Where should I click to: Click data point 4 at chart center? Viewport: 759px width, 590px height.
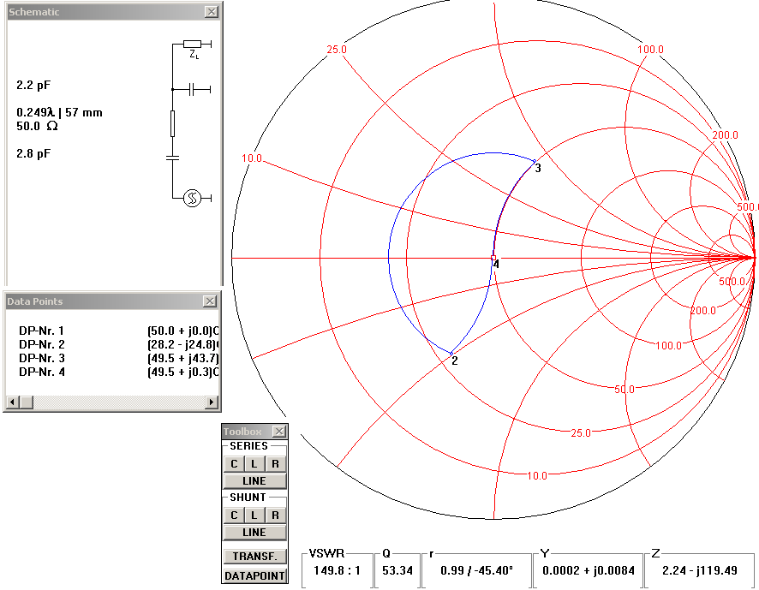point(493,259)
